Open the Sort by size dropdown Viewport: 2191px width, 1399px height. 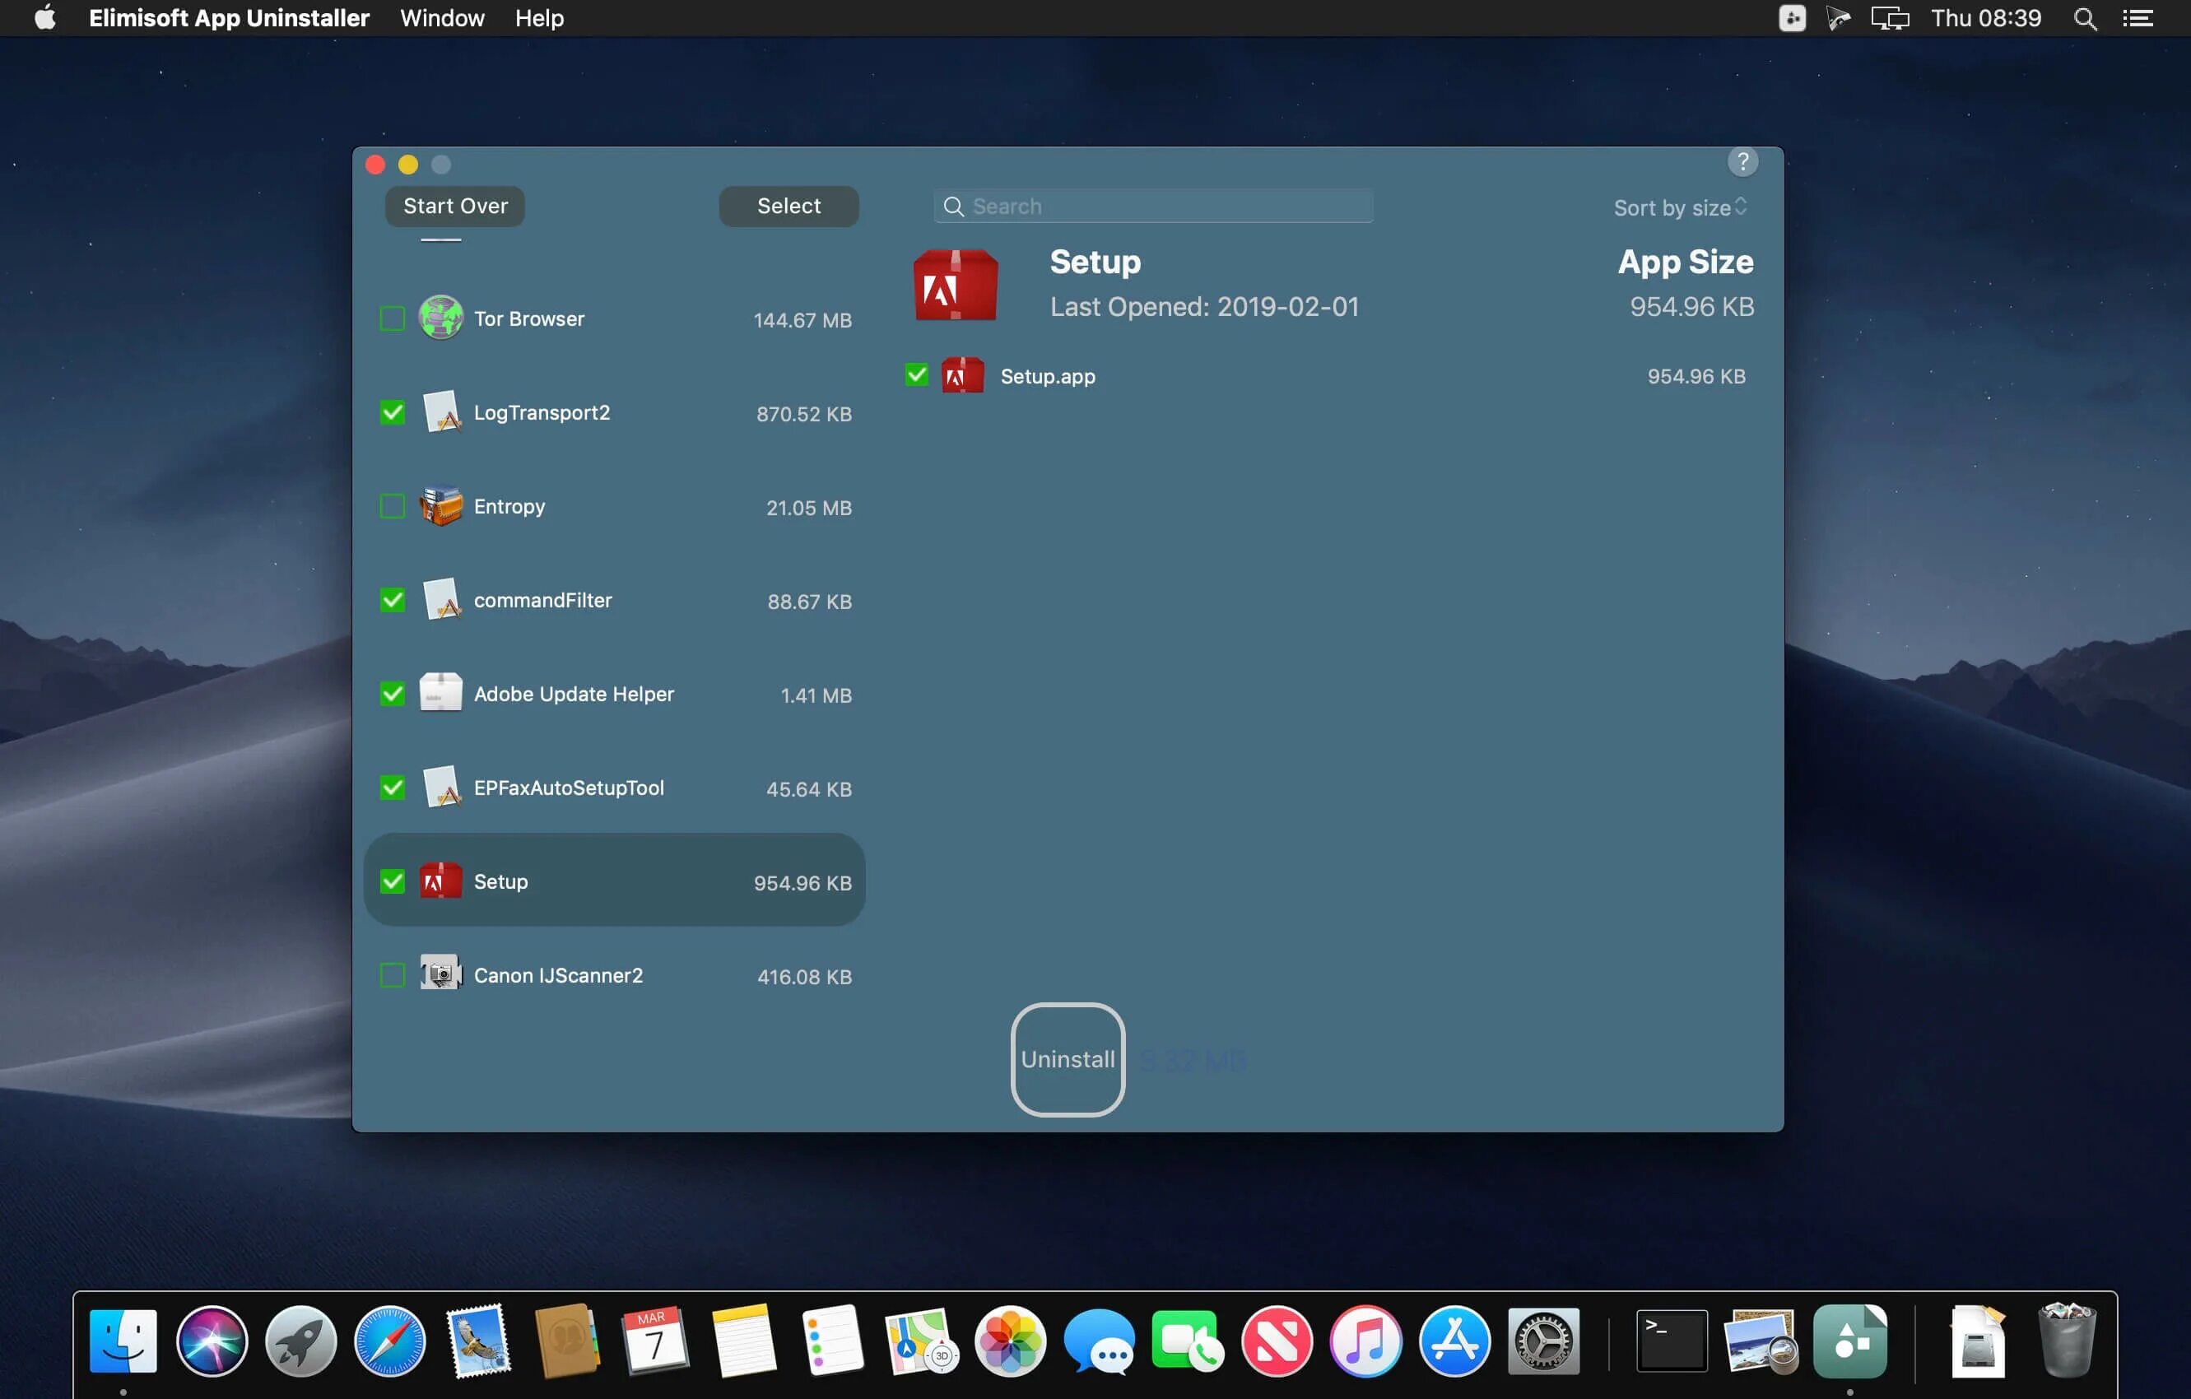tap(1679, 207)
